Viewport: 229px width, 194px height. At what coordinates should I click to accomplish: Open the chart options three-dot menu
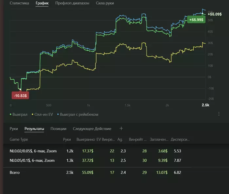click(x=219, y=114)
